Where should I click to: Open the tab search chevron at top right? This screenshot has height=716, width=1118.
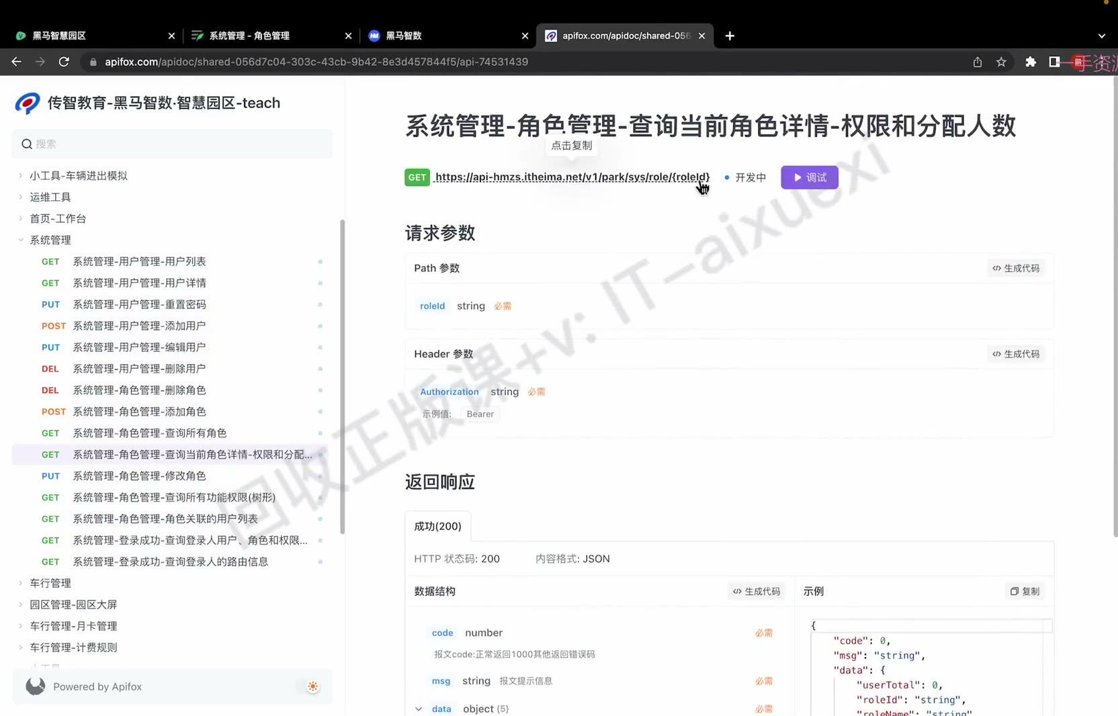(x=1102, y=36)
